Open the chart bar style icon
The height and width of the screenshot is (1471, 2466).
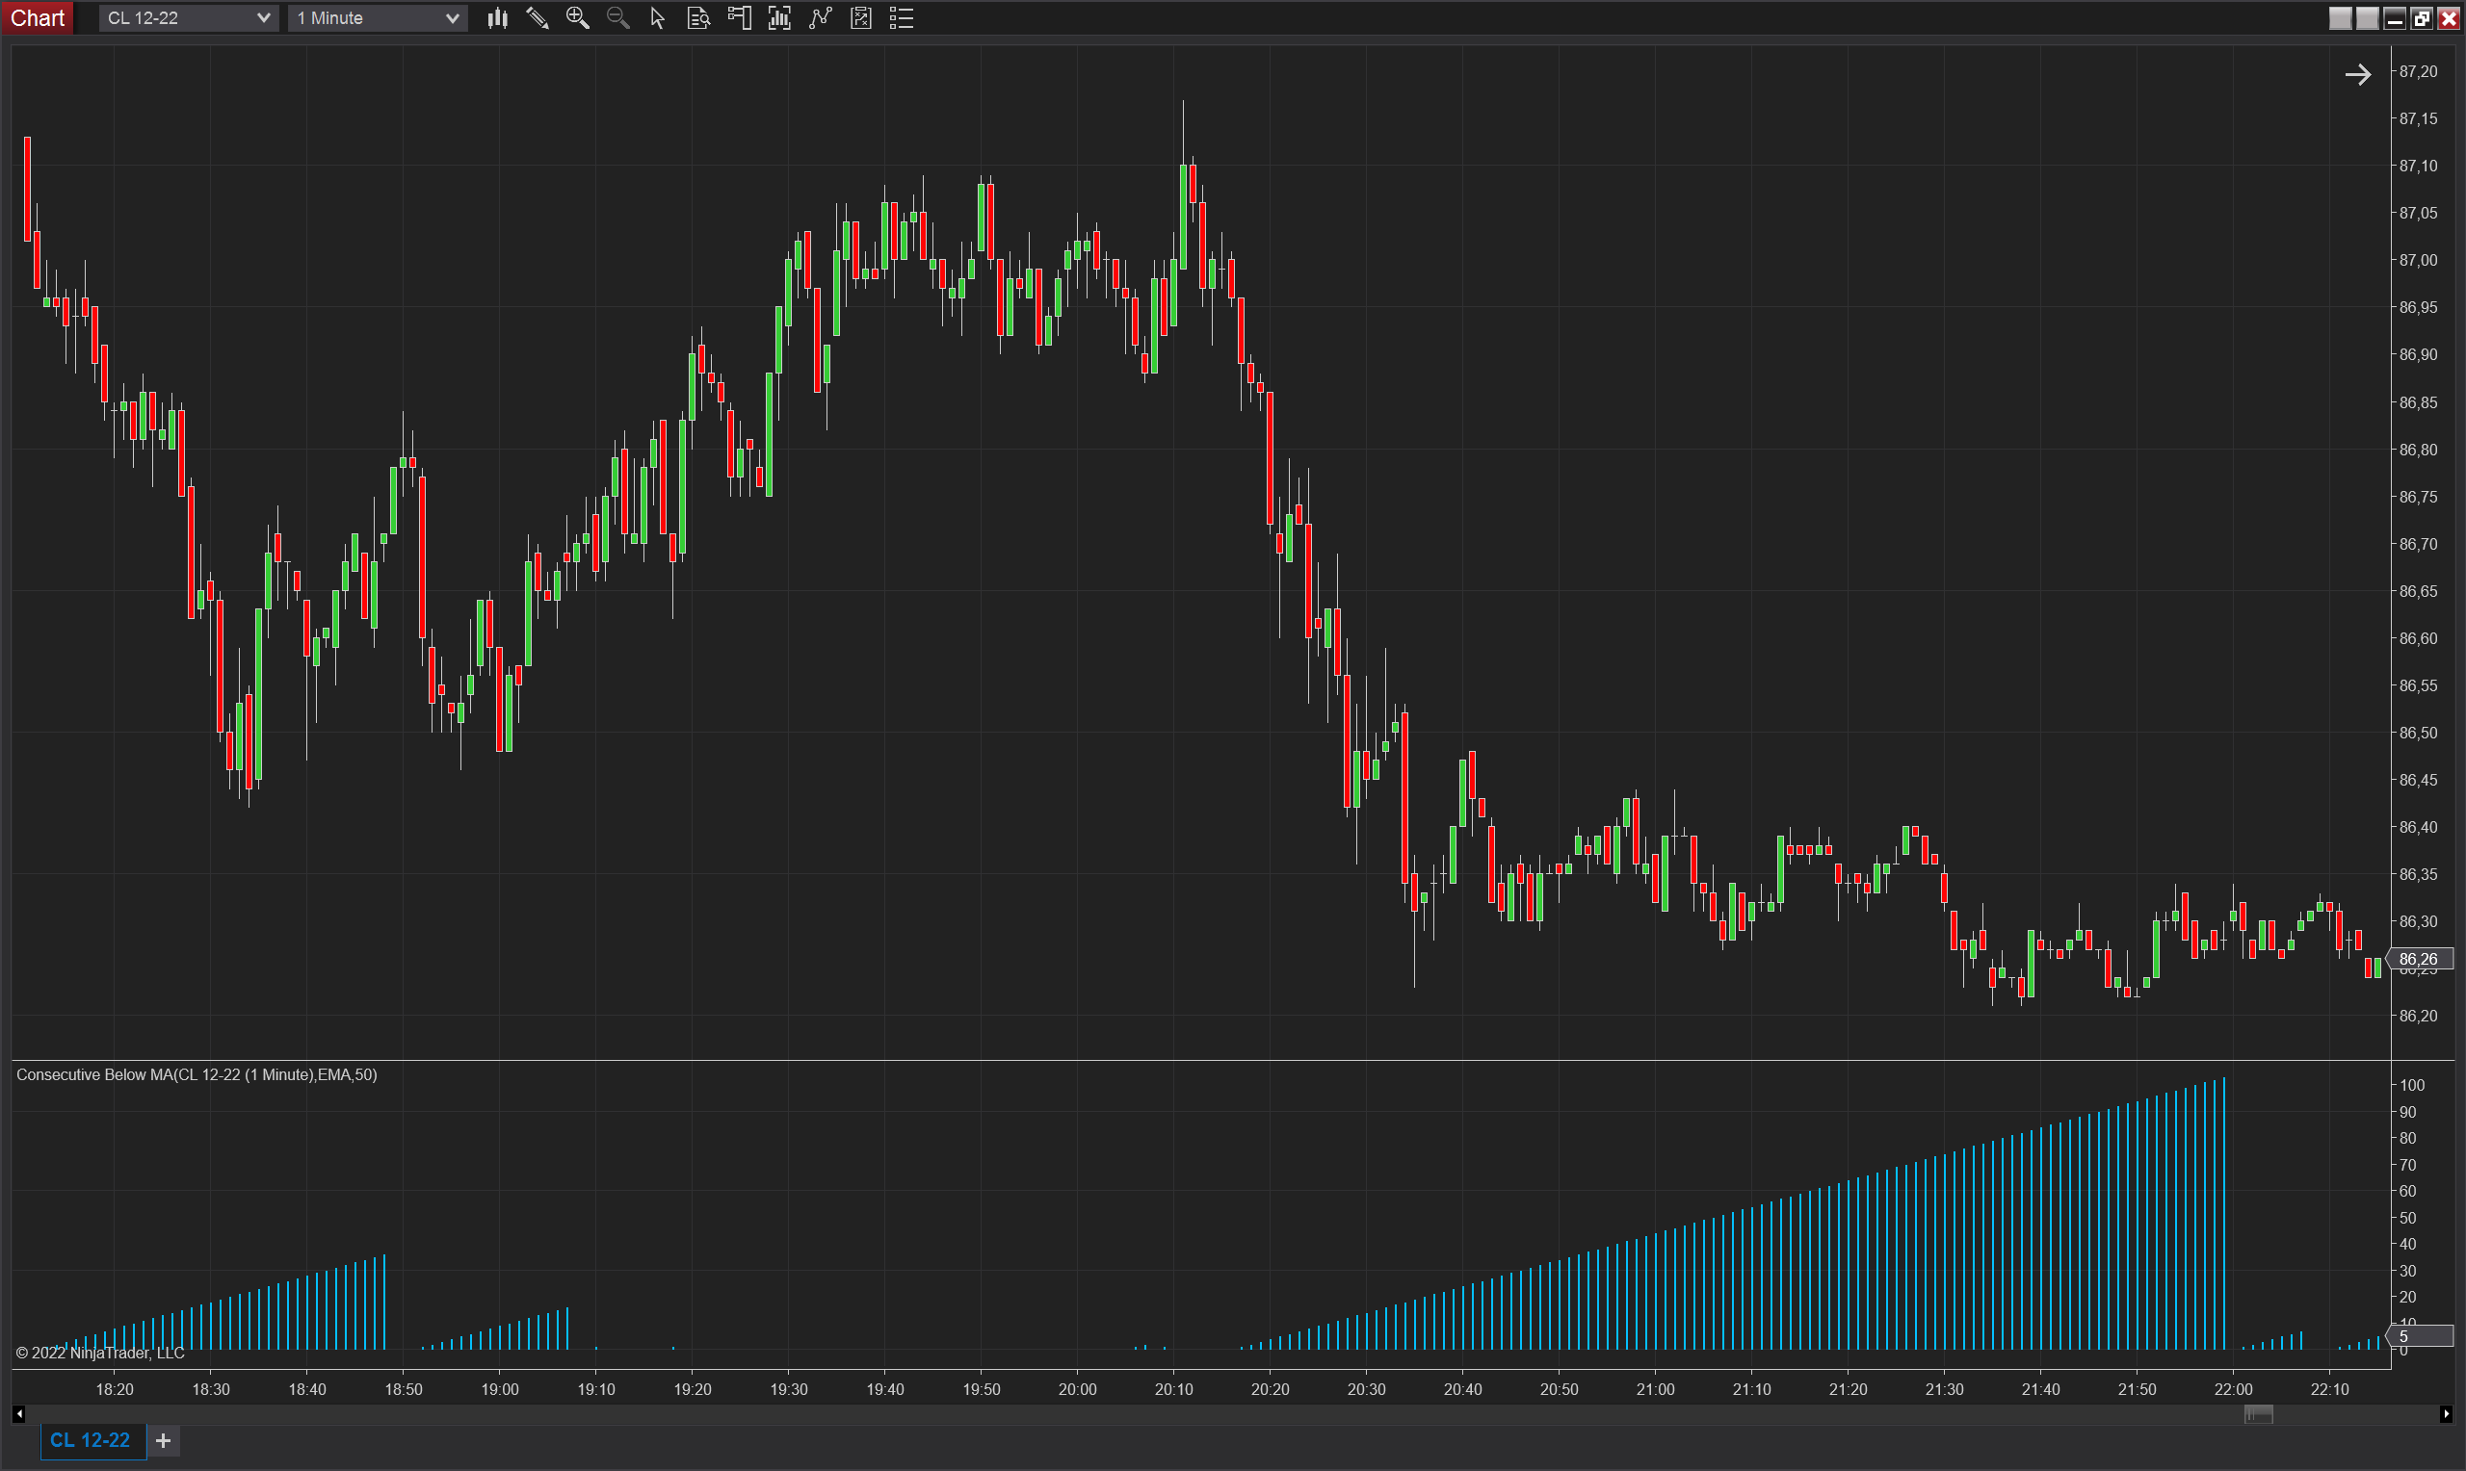click(x=498, y=18)
